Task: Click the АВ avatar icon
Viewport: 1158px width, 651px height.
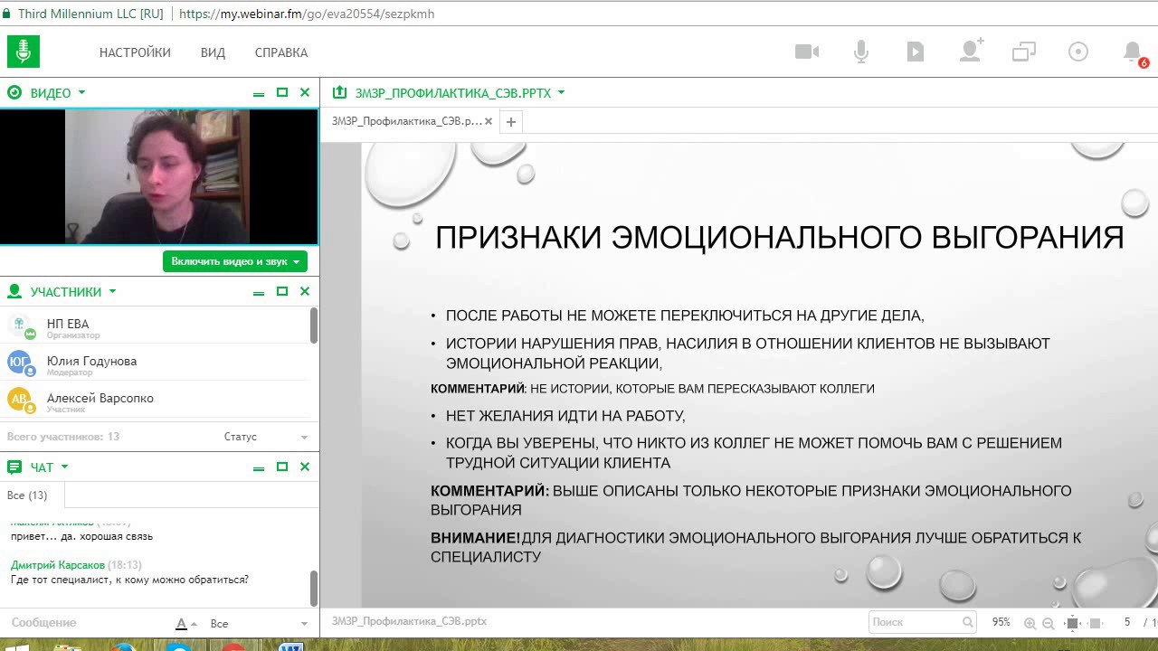Action: 20,400
